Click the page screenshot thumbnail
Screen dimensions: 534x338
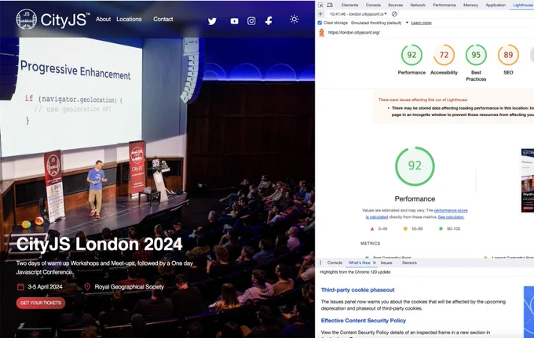tap(528, 180)
